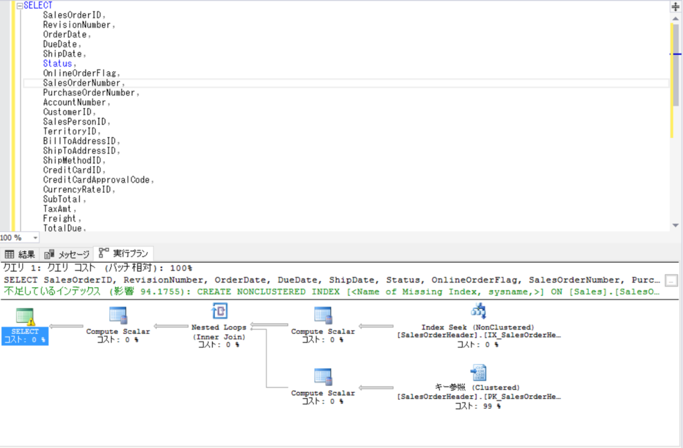The image size is (683, 448).
Task: Click the Status keyword in the query
Action: tap(57, 63)
